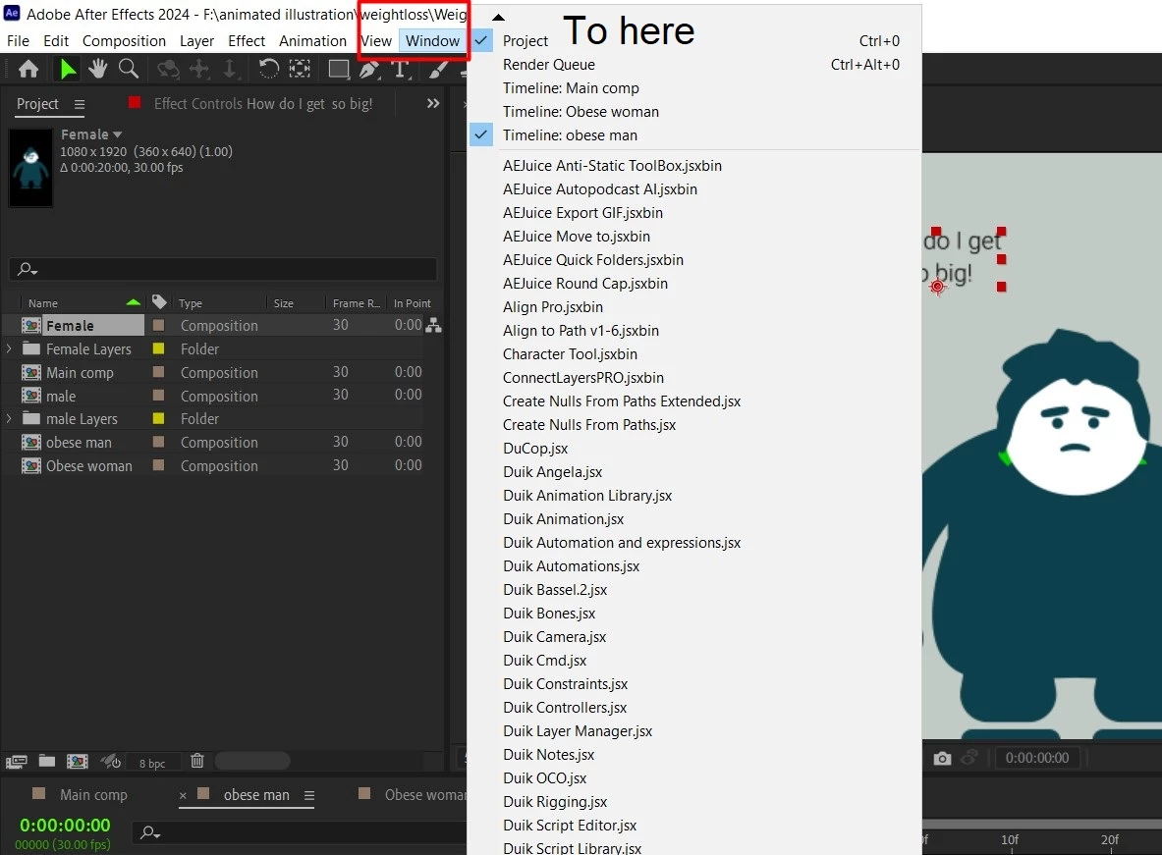
Task: Open the Female composition name dropdown arrow
Action: [x=117, y=134]
